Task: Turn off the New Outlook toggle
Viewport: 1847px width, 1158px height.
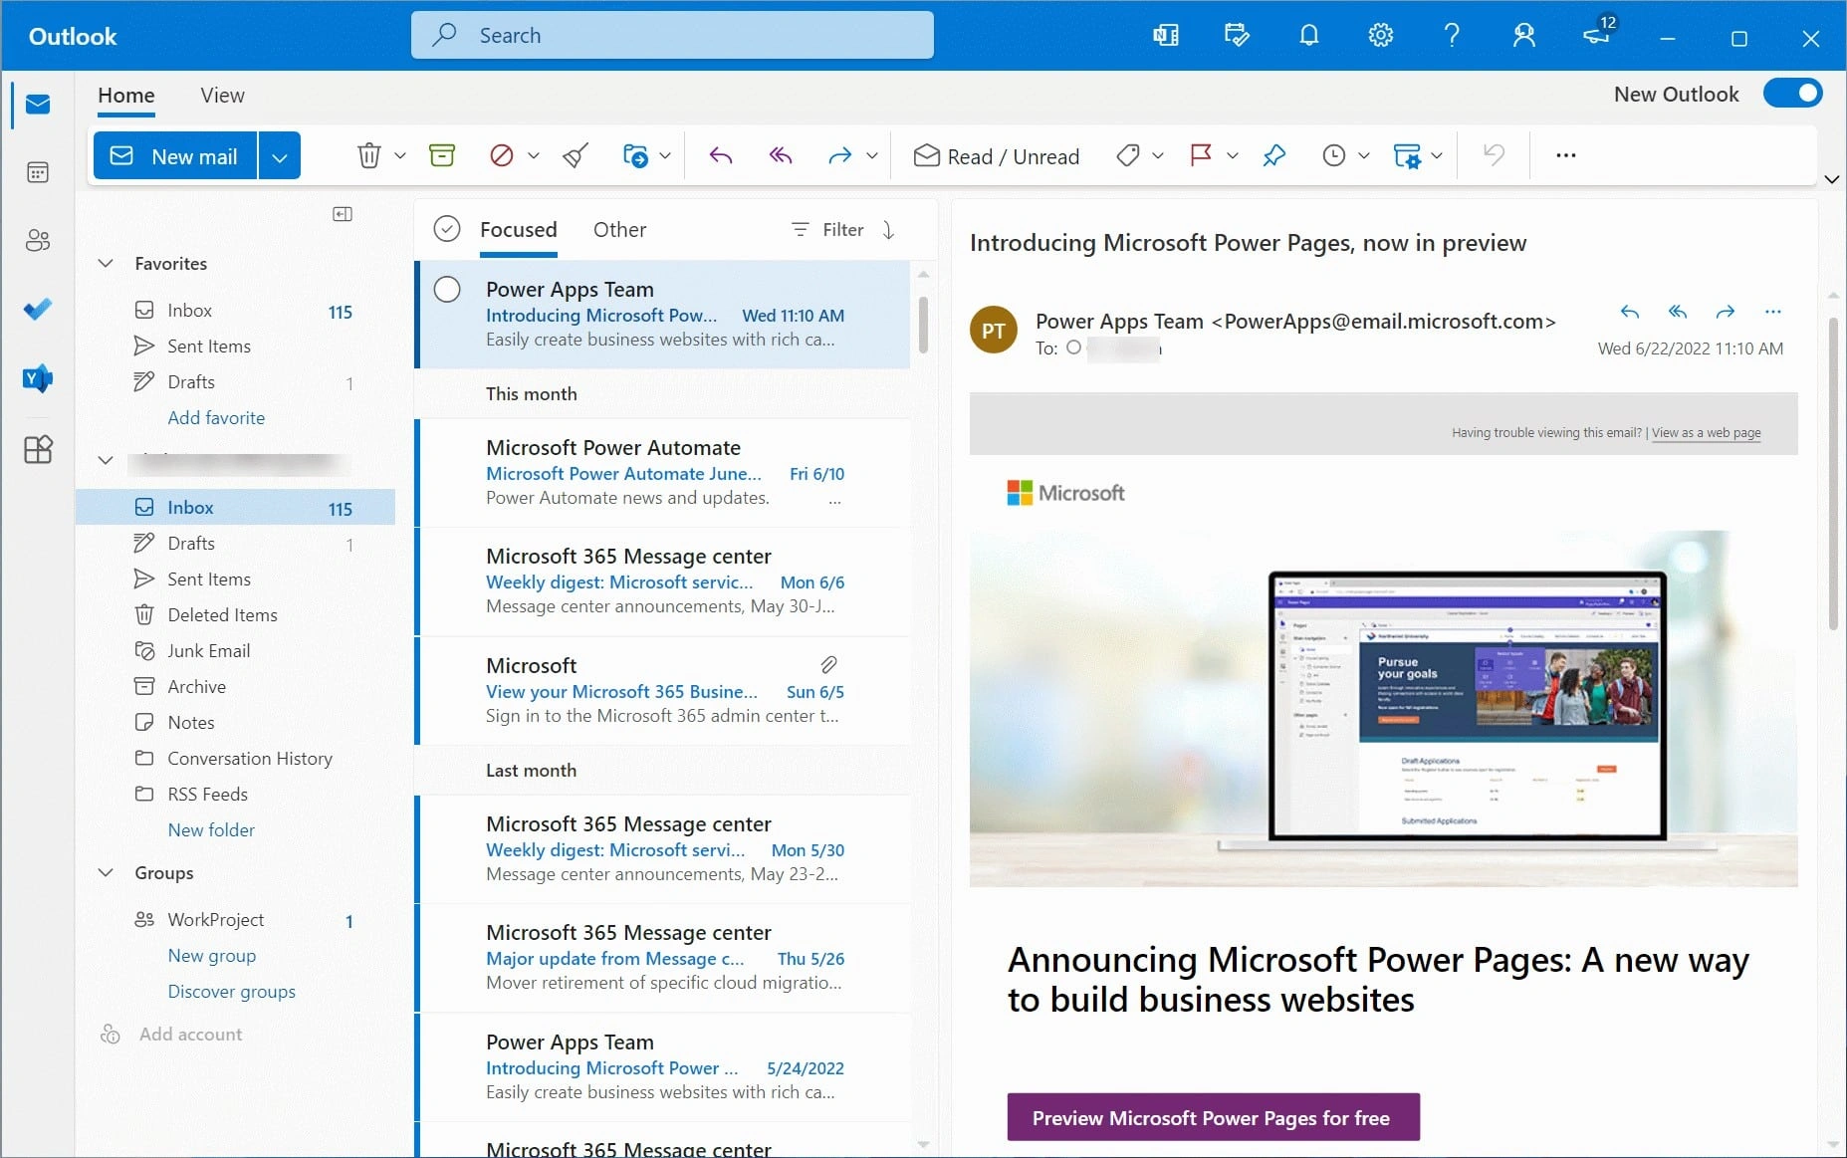Action: (x=1792, y=94)
